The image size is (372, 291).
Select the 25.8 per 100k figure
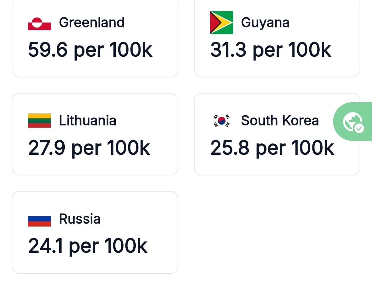pos(272,148)
